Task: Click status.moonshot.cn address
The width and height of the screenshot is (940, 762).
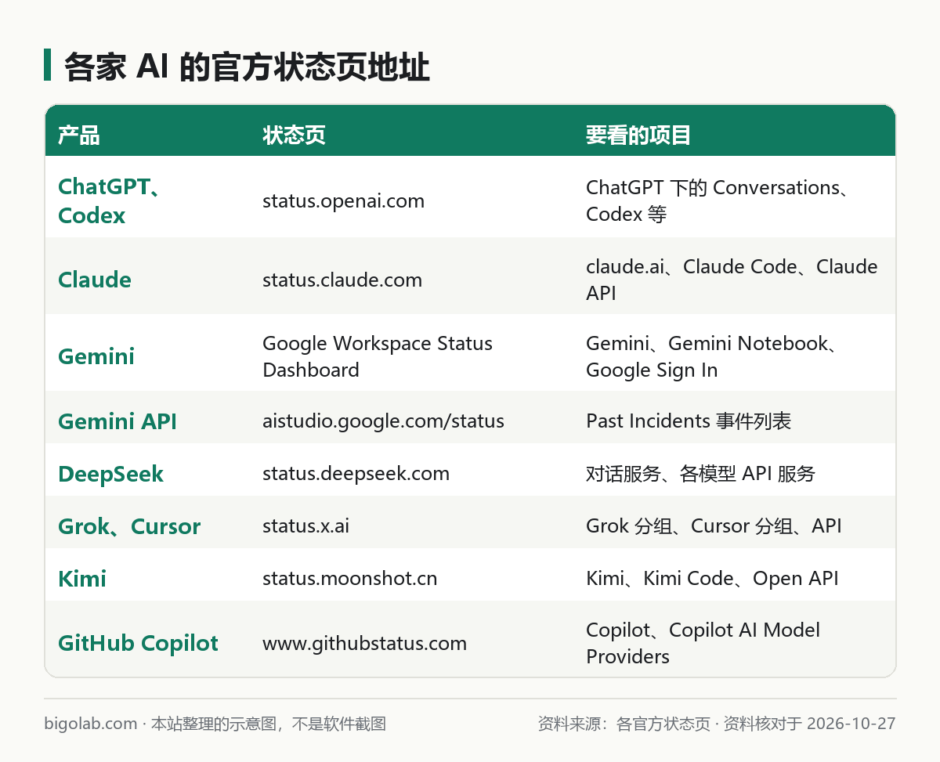Action: (349, 578)
